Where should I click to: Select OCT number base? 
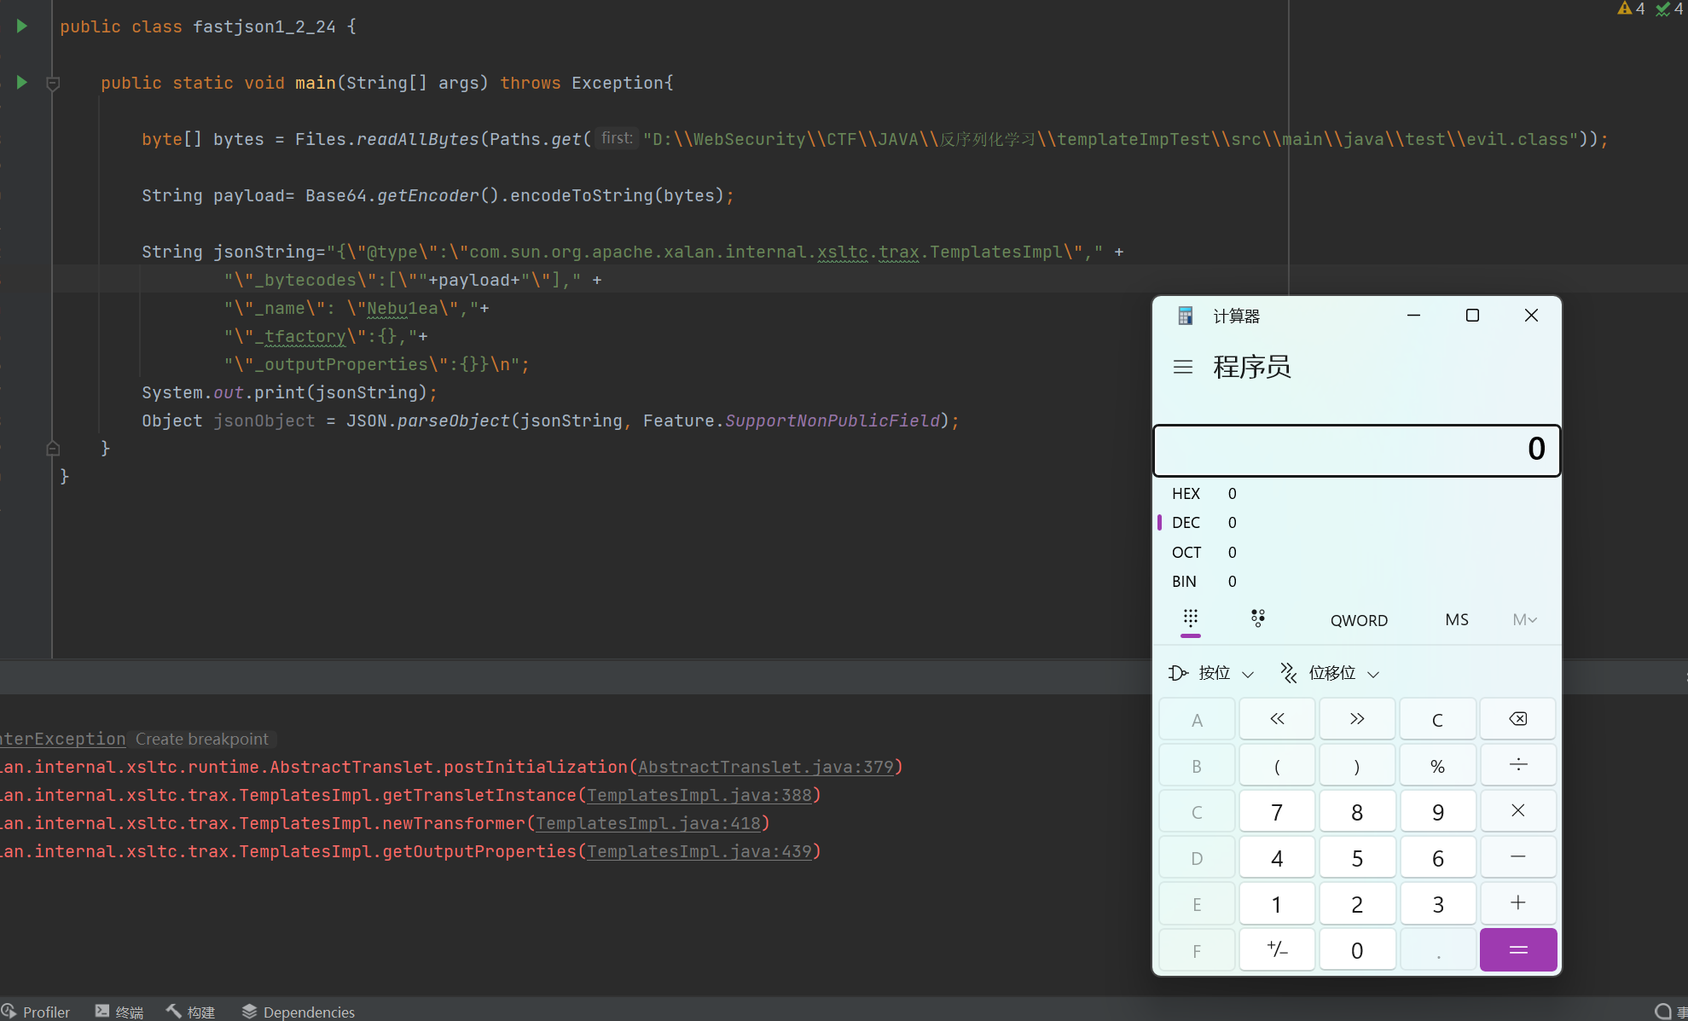point(1186,553)
